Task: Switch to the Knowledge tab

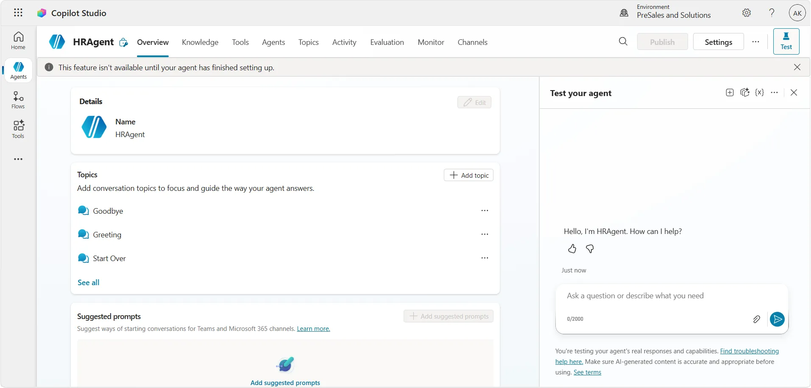Action: (200, 42)
